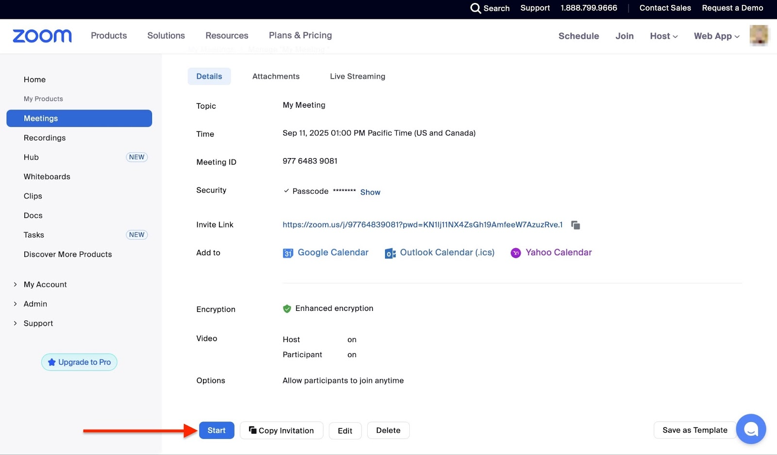Open the Products menu
Image resolution: width=777 pixels, height=455 pixels.
(x=109, y=35)
